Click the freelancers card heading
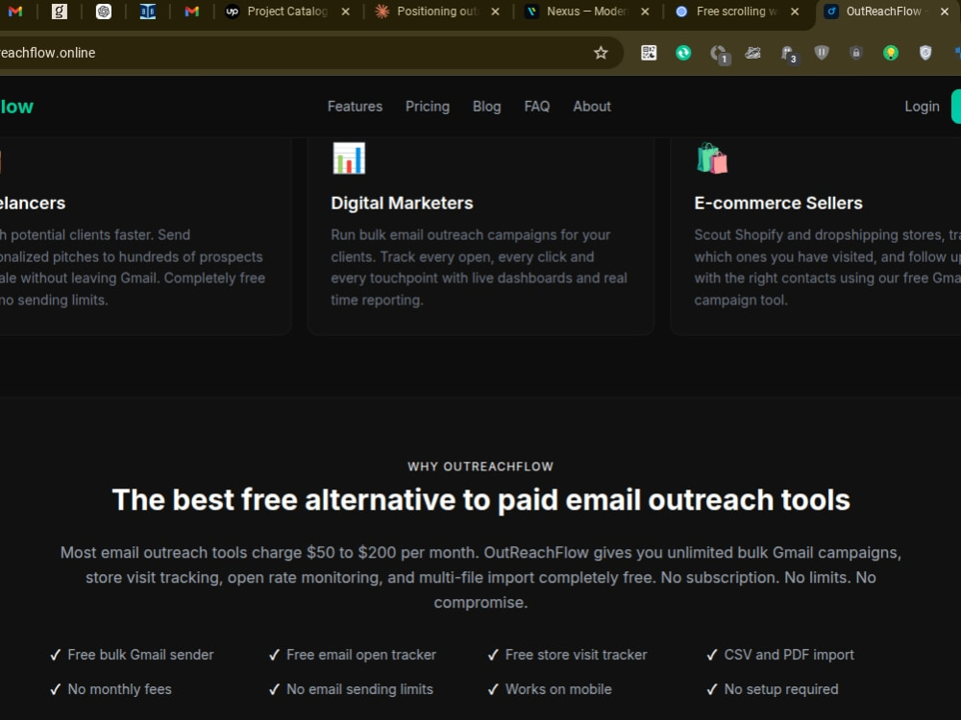This screenshot has width=961, height=720. point(33,204)
